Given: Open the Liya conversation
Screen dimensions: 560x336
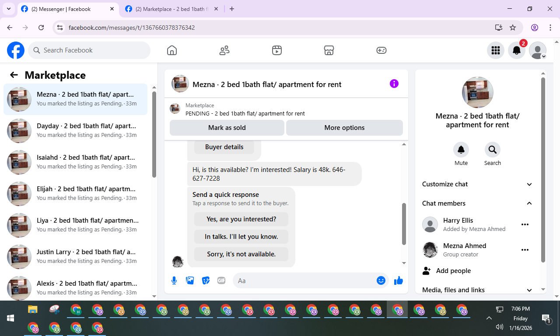Looking at the screenshot, I should point(75,225).
